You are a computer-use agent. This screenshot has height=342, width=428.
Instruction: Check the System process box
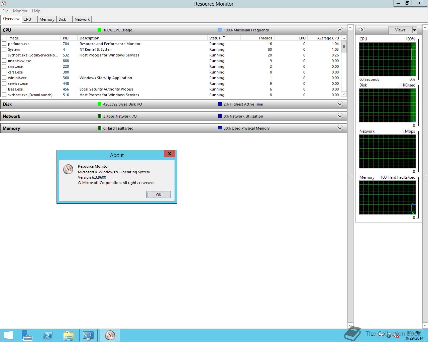coord(4,49)
